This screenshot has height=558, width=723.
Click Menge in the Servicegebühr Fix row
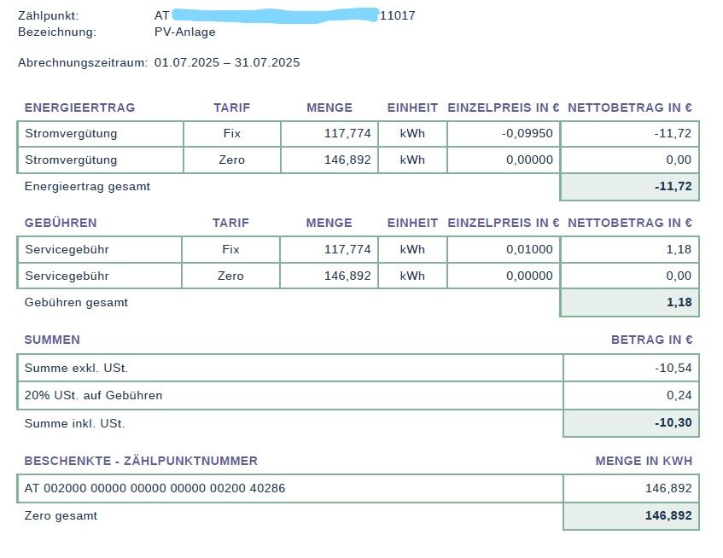tap(347, 250)
